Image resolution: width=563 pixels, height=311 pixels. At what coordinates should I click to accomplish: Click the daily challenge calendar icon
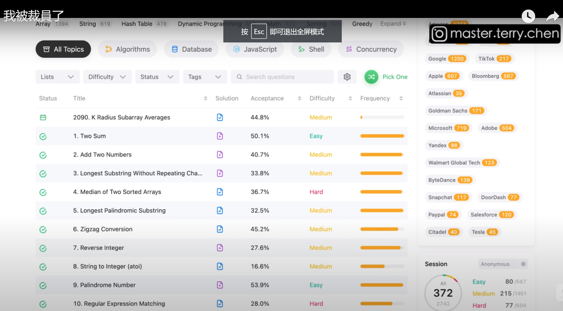[43, 117]
